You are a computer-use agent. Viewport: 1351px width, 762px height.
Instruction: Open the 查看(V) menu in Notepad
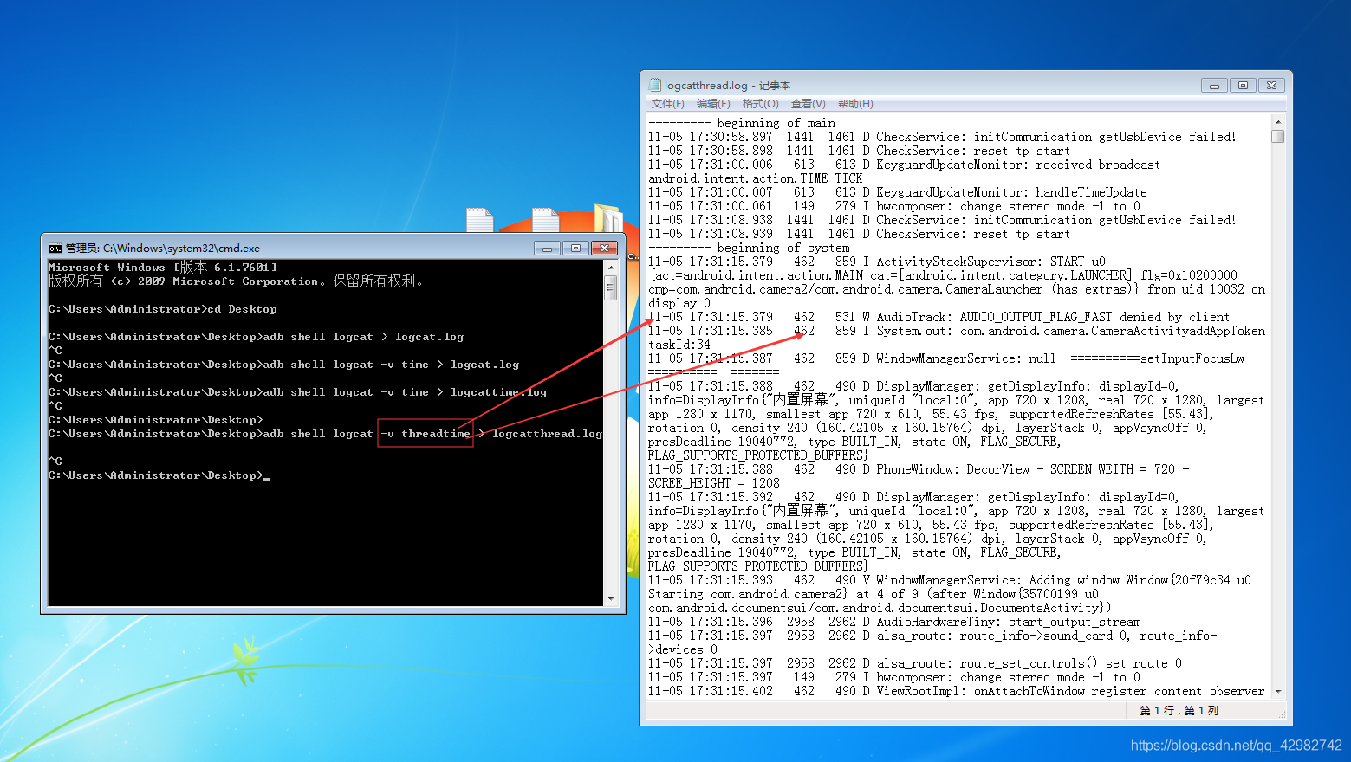click(x=807, y=103)
